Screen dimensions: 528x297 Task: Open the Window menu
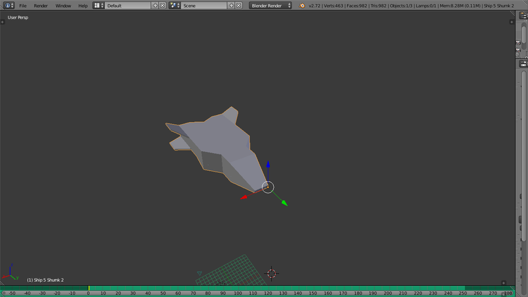point(63,6)
